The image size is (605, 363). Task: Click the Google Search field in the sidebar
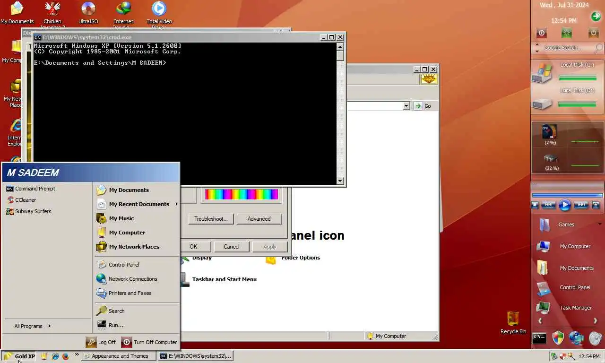pyautogui.click(x=566, y=48)
